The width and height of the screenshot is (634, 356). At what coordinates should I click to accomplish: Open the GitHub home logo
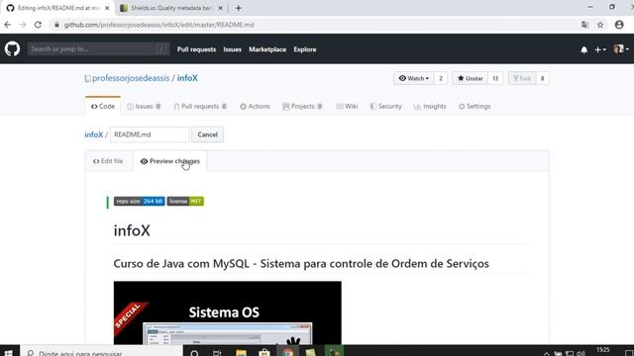12,49
